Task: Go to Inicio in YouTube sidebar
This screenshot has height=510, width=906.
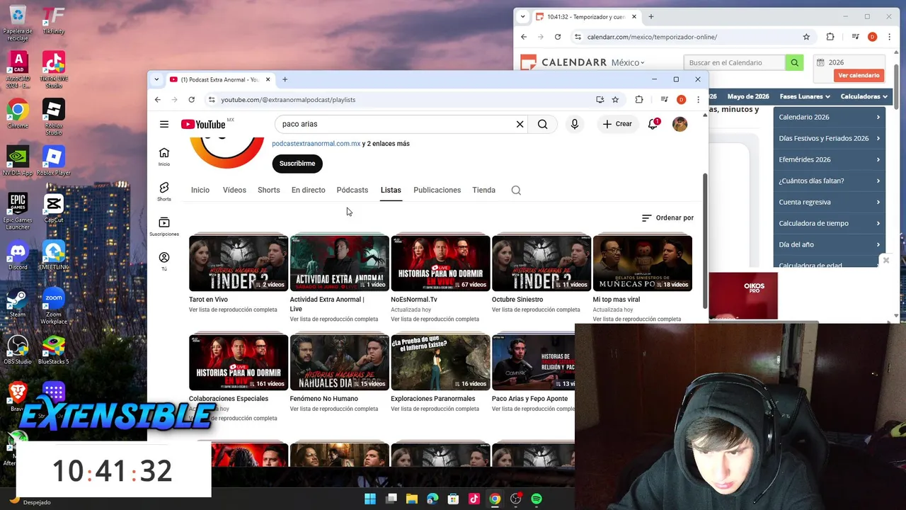Action: tap(164, 157)
